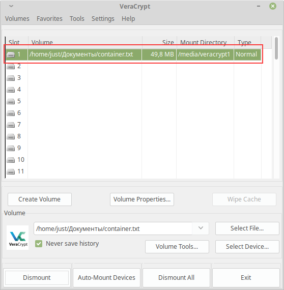Click the Create Volume button
Screen dimensions: 284x290
40,199
